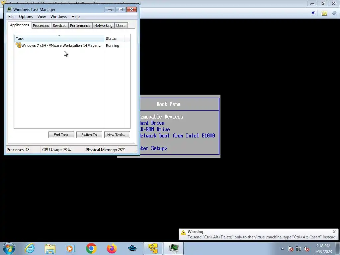Click CPU Usage: 29% in status bar
This screenshot has width=340, height=255.
coord(56,150)
